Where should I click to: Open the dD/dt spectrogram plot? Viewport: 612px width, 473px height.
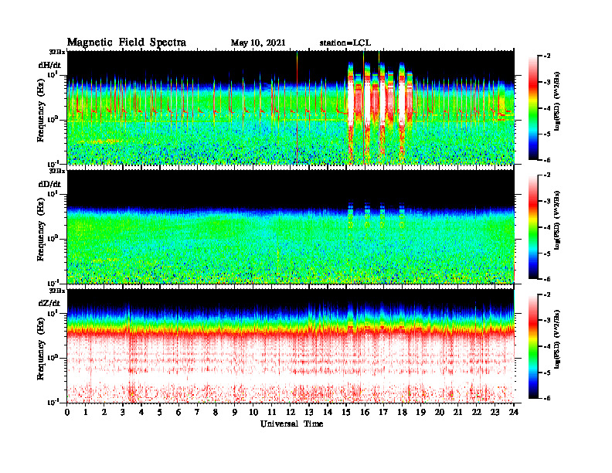click(x=291, y=226)
